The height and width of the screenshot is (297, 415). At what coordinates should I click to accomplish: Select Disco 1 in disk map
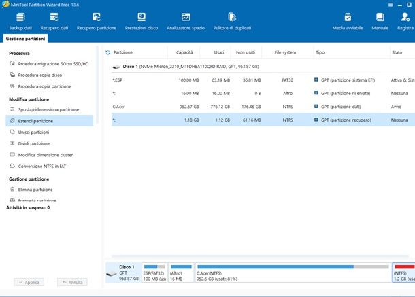point(123,273)
